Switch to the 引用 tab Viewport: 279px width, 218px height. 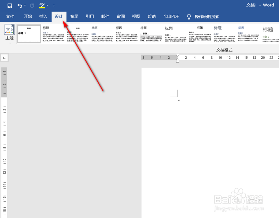click(90, 16)
